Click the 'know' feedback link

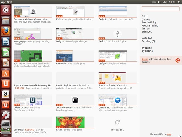[x=169, y=134]
